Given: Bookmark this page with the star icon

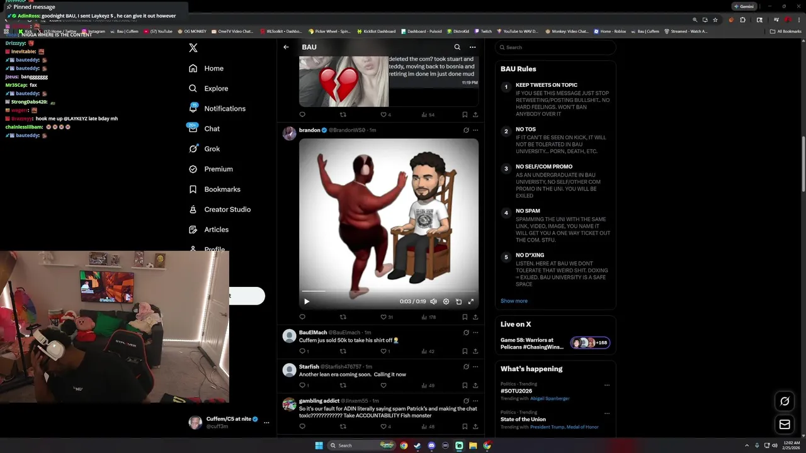Looking at the screenshot, I should (715, 20).
